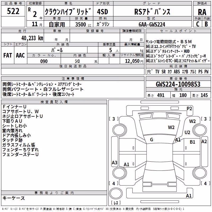Viewport: 212px width, 212px height.
Task: Click the 純正ビルトインETC line
Action: [178, 61]
